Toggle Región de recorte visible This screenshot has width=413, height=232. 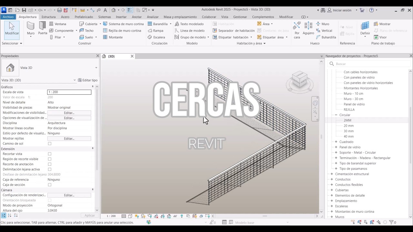(50, 159)
